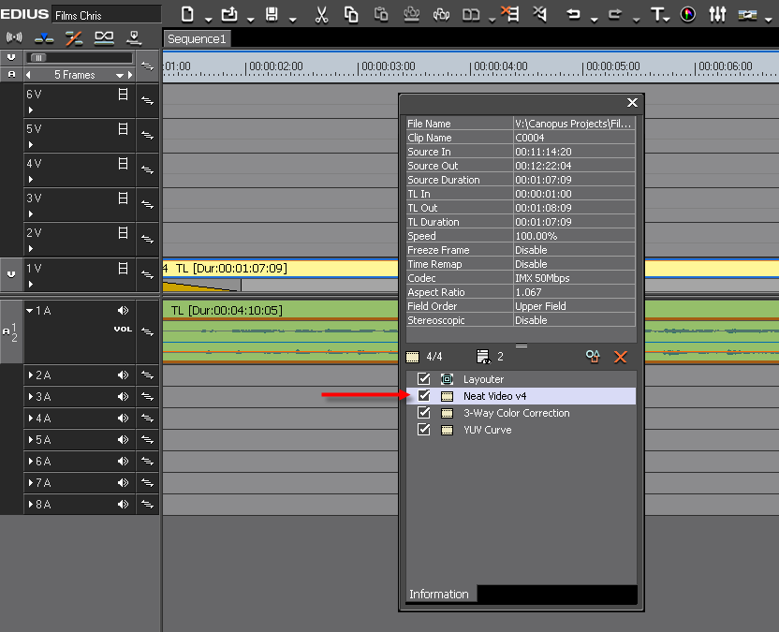Image resolution: width=779 pixels, height=632 pixels.
Task: Click the timeline zoom scale slider handle
Action: point(38,58)
